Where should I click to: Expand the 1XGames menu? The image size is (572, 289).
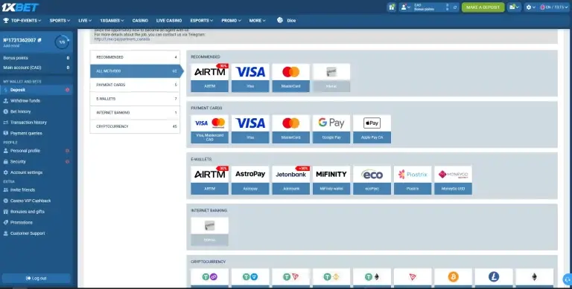coord(112,21)
